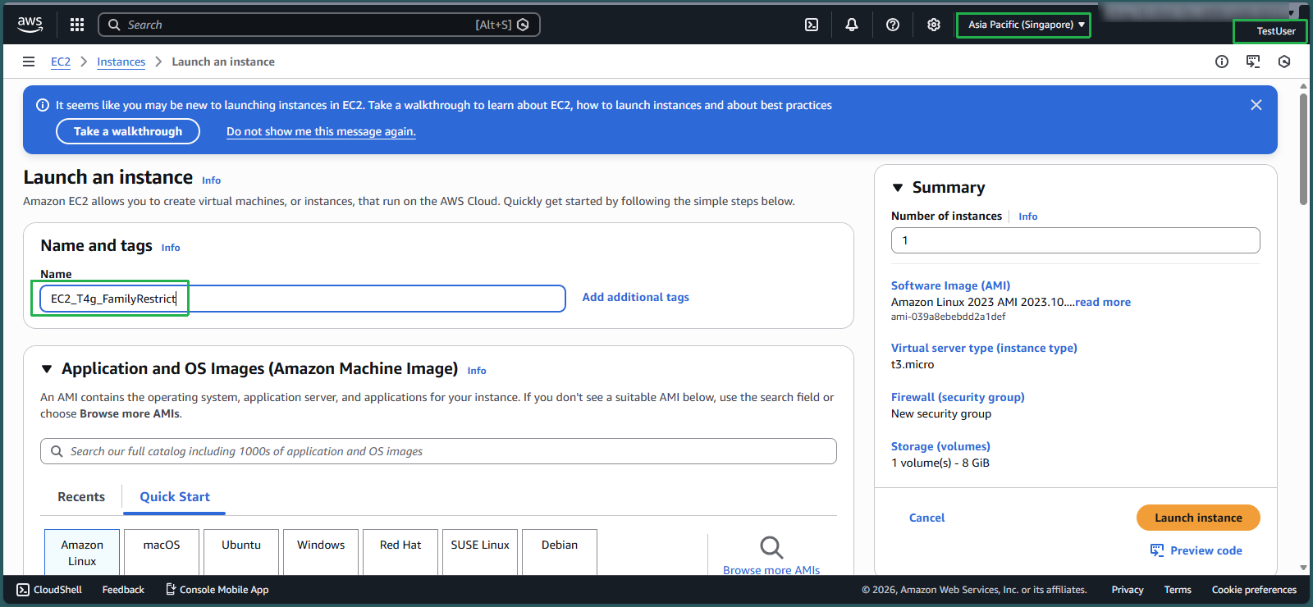Choose the Ubuntu AMI tile
This screenshot has height=607, width=1313.
click(241, 551)
